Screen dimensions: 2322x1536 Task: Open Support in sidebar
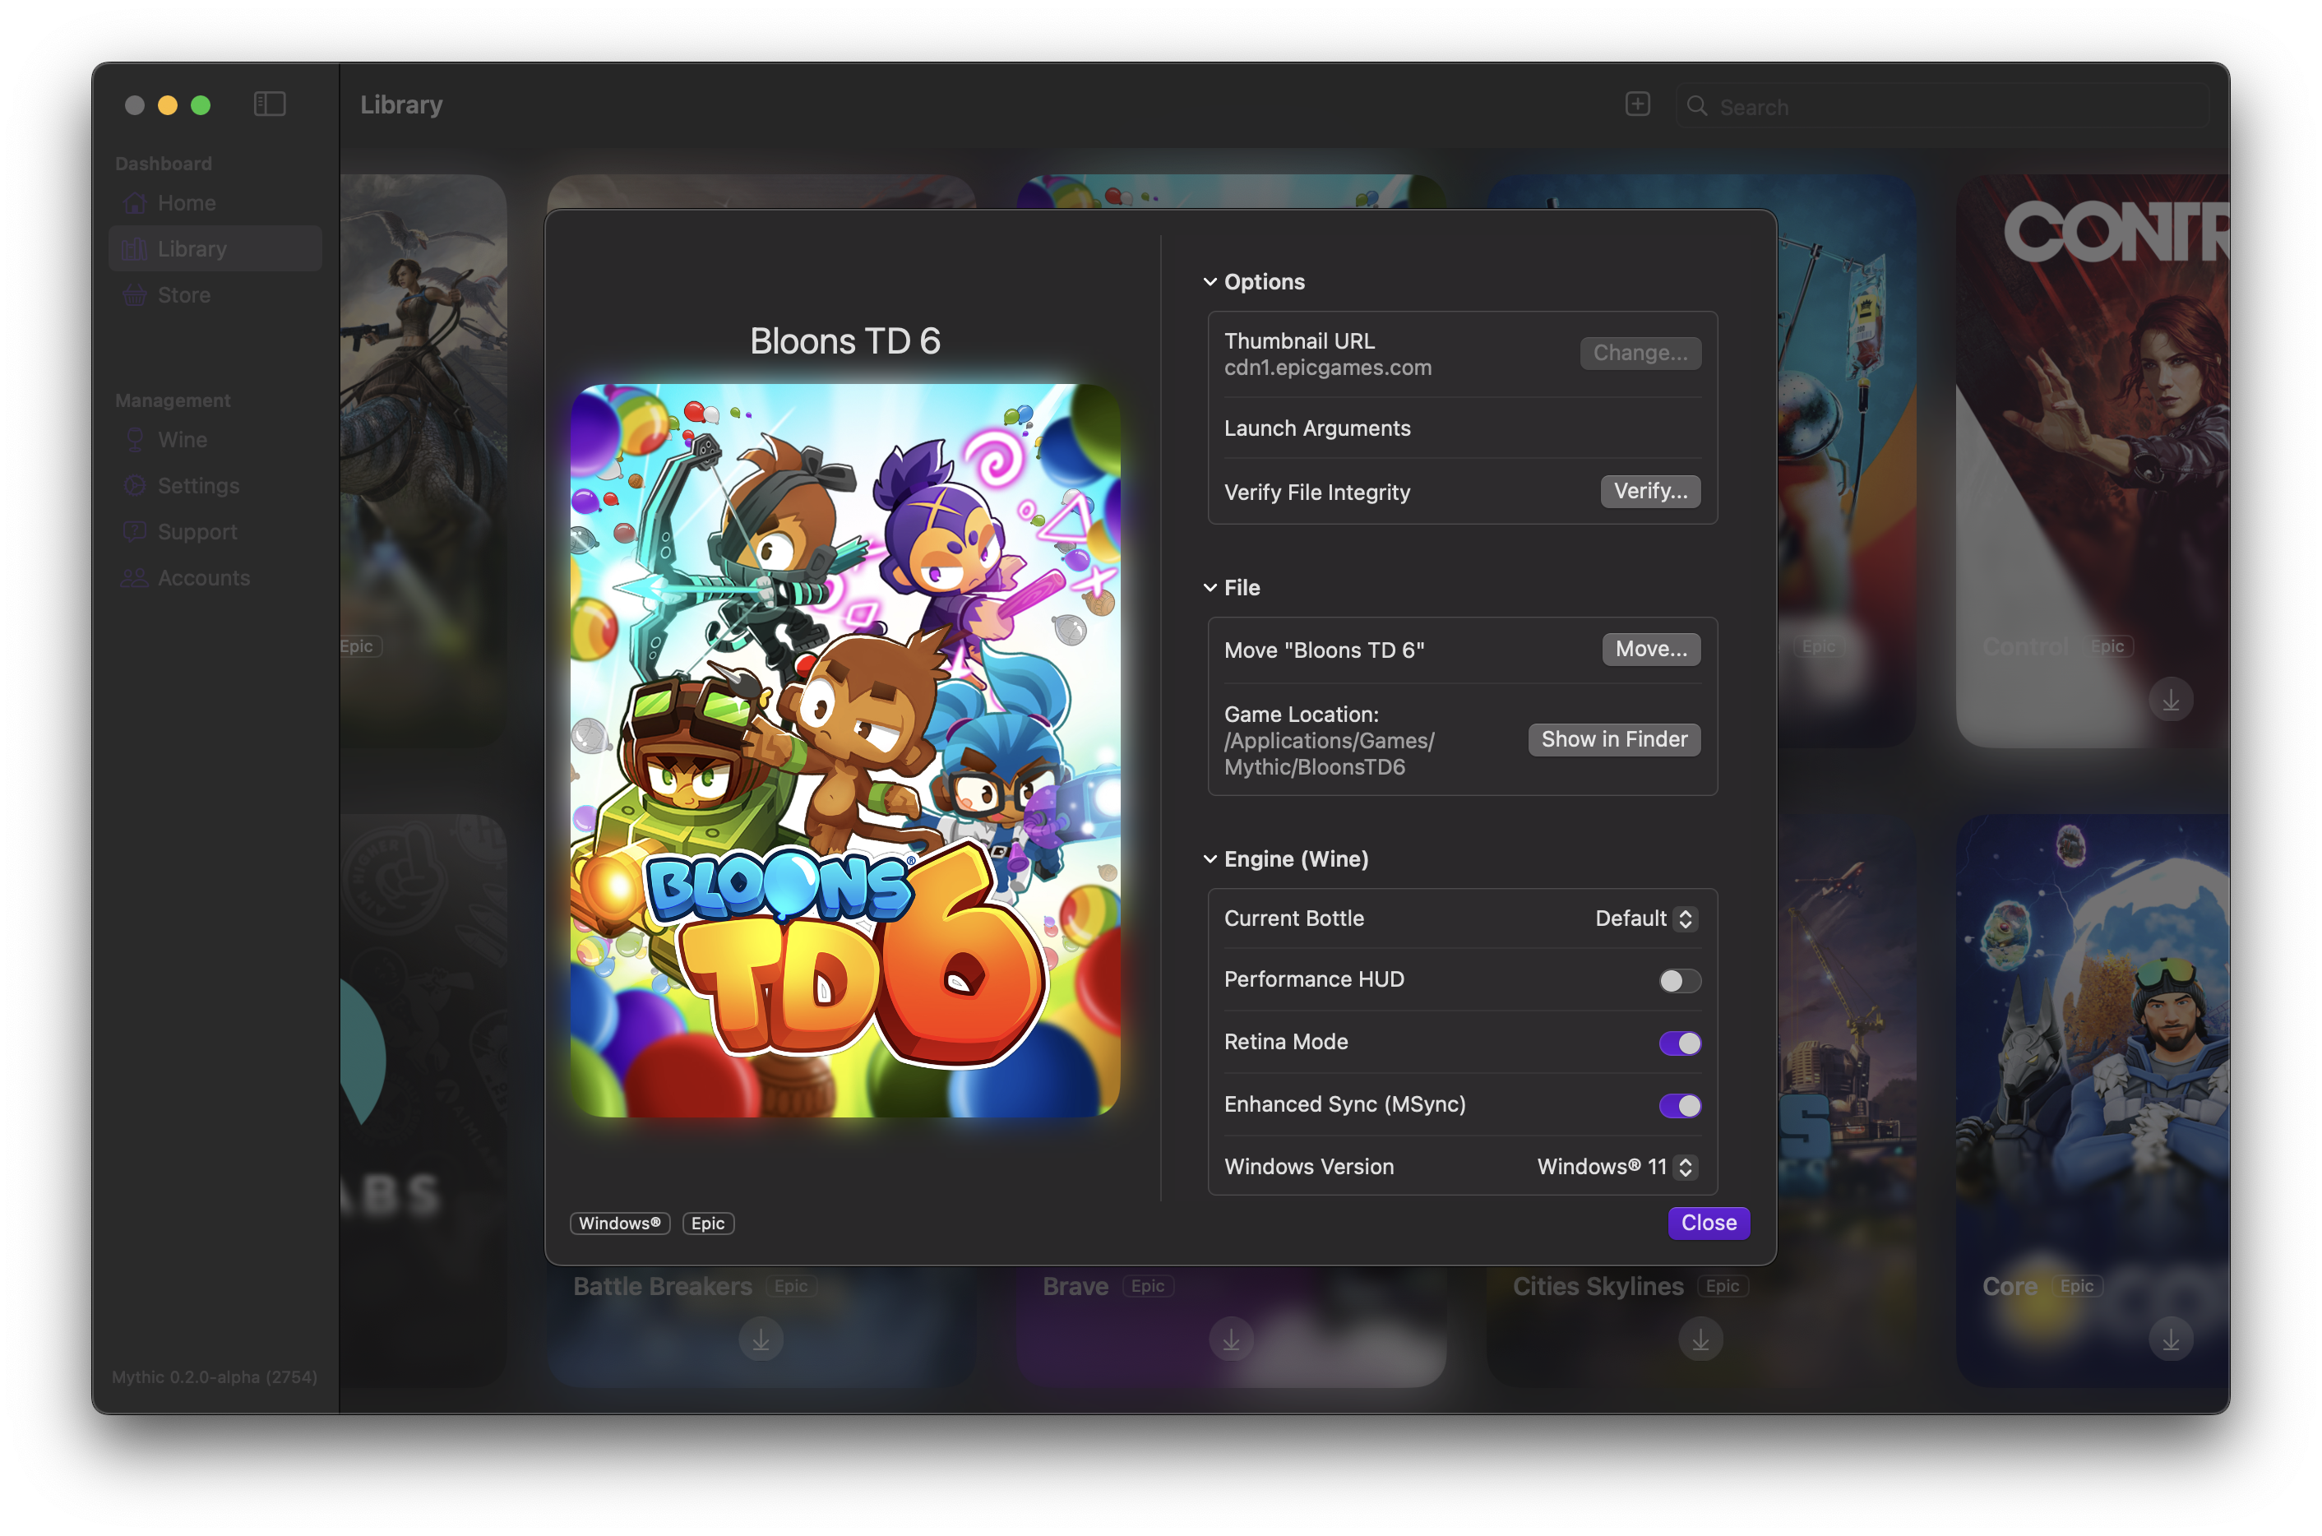tap(215, 532)
